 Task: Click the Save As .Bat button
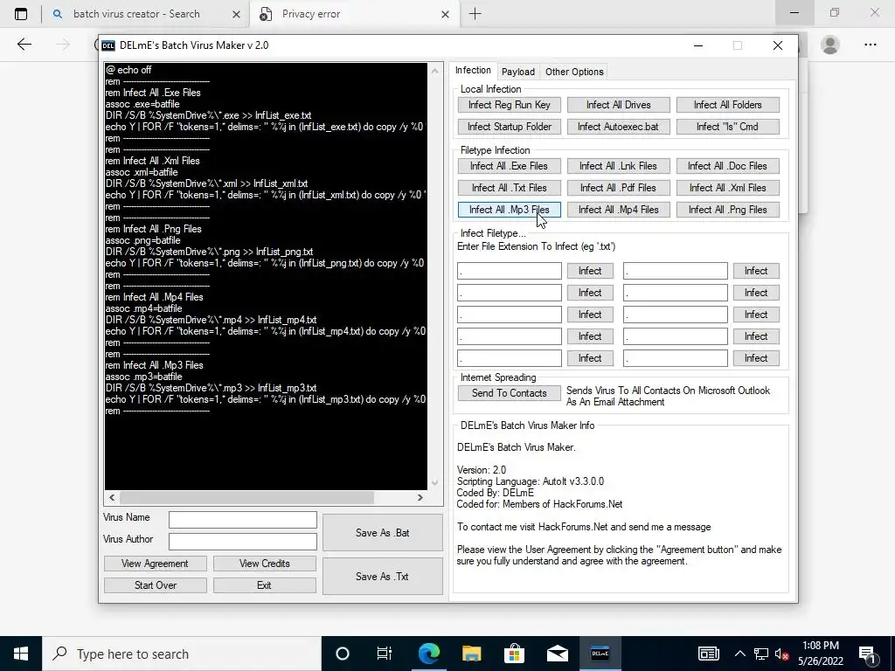click(383, 533)
